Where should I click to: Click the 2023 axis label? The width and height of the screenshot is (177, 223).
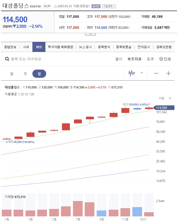(x=143, y=219)
